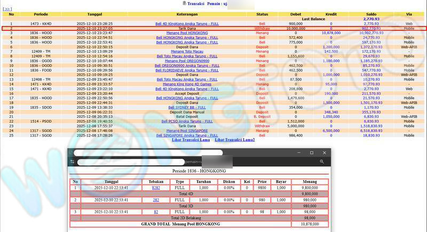The image size is (427, 232).
Task: Open Beli FLORIDAEVE Angka Tarung - FULL
Action: [187, 70]
